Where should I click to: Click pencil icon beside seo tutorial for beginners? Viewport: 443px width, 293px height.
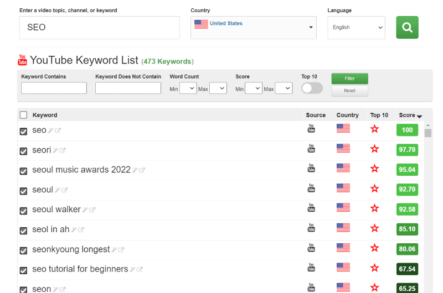tap(132, 270)
